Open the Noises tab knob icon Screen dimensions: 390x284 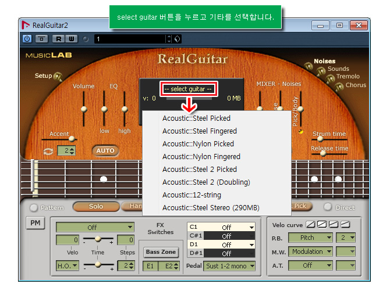pyautogui.click(x=309, y=66)
